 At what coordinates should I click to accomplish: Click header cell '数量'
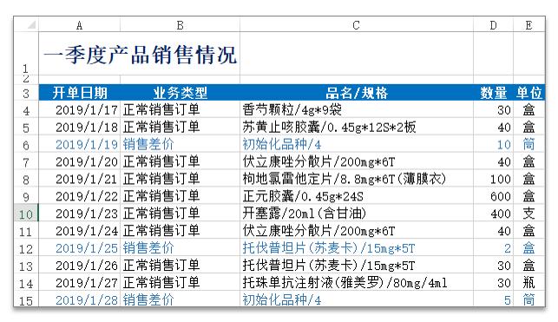point(493,93)
